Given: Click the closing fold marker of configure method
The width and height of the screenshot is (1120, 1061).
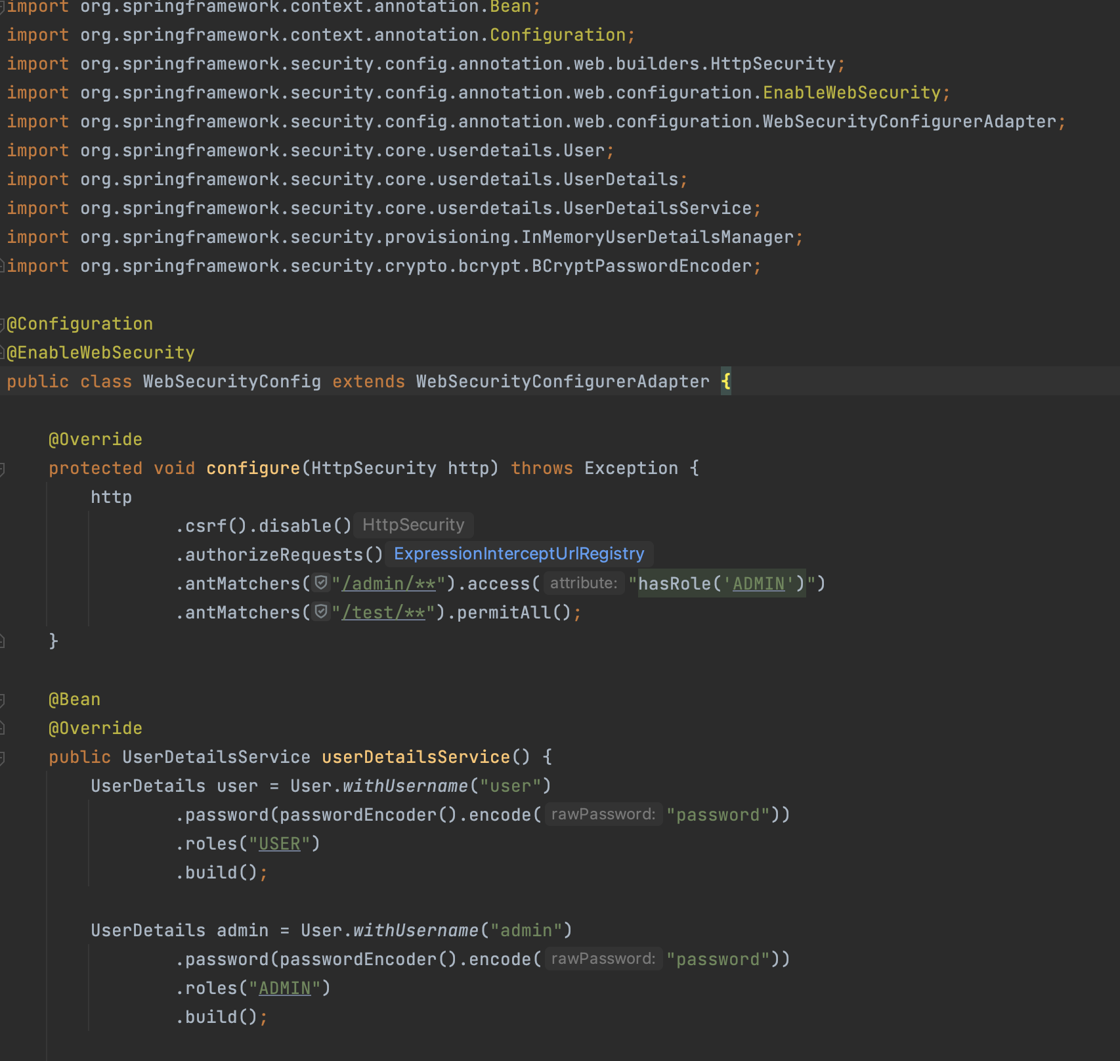Looking at the screenshot, I should coord(3,641).
